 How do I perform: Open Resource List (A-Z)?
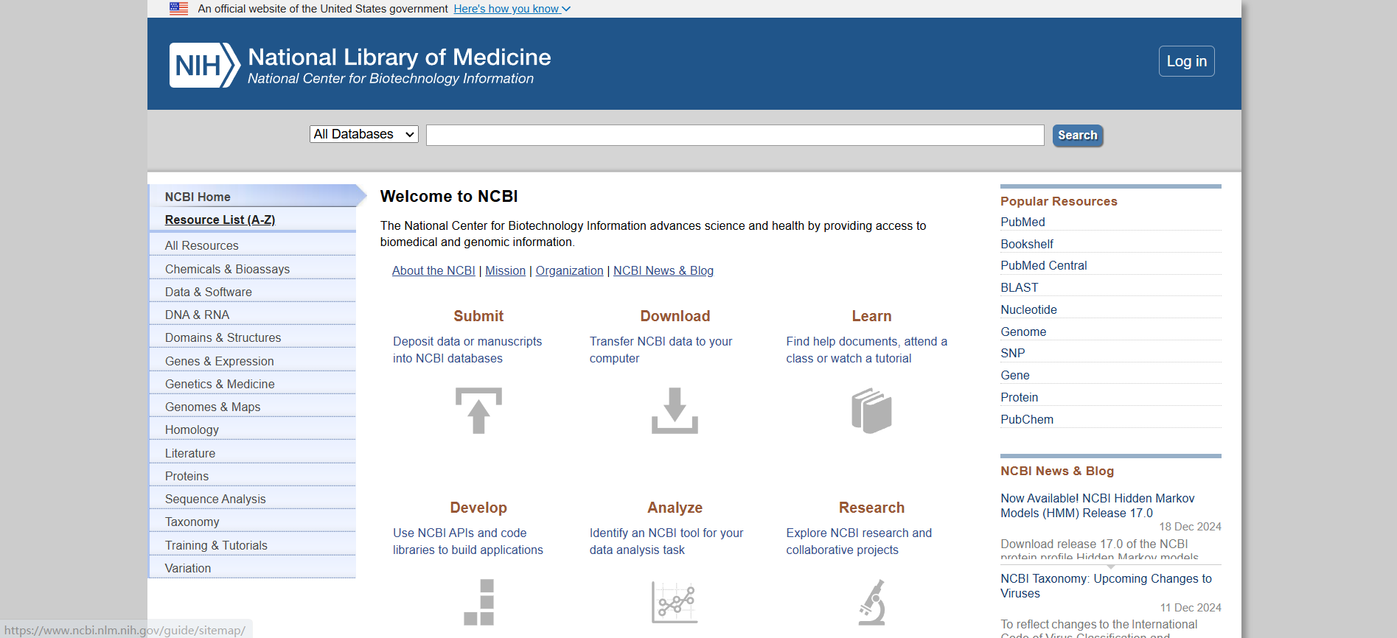coord(220,220)
